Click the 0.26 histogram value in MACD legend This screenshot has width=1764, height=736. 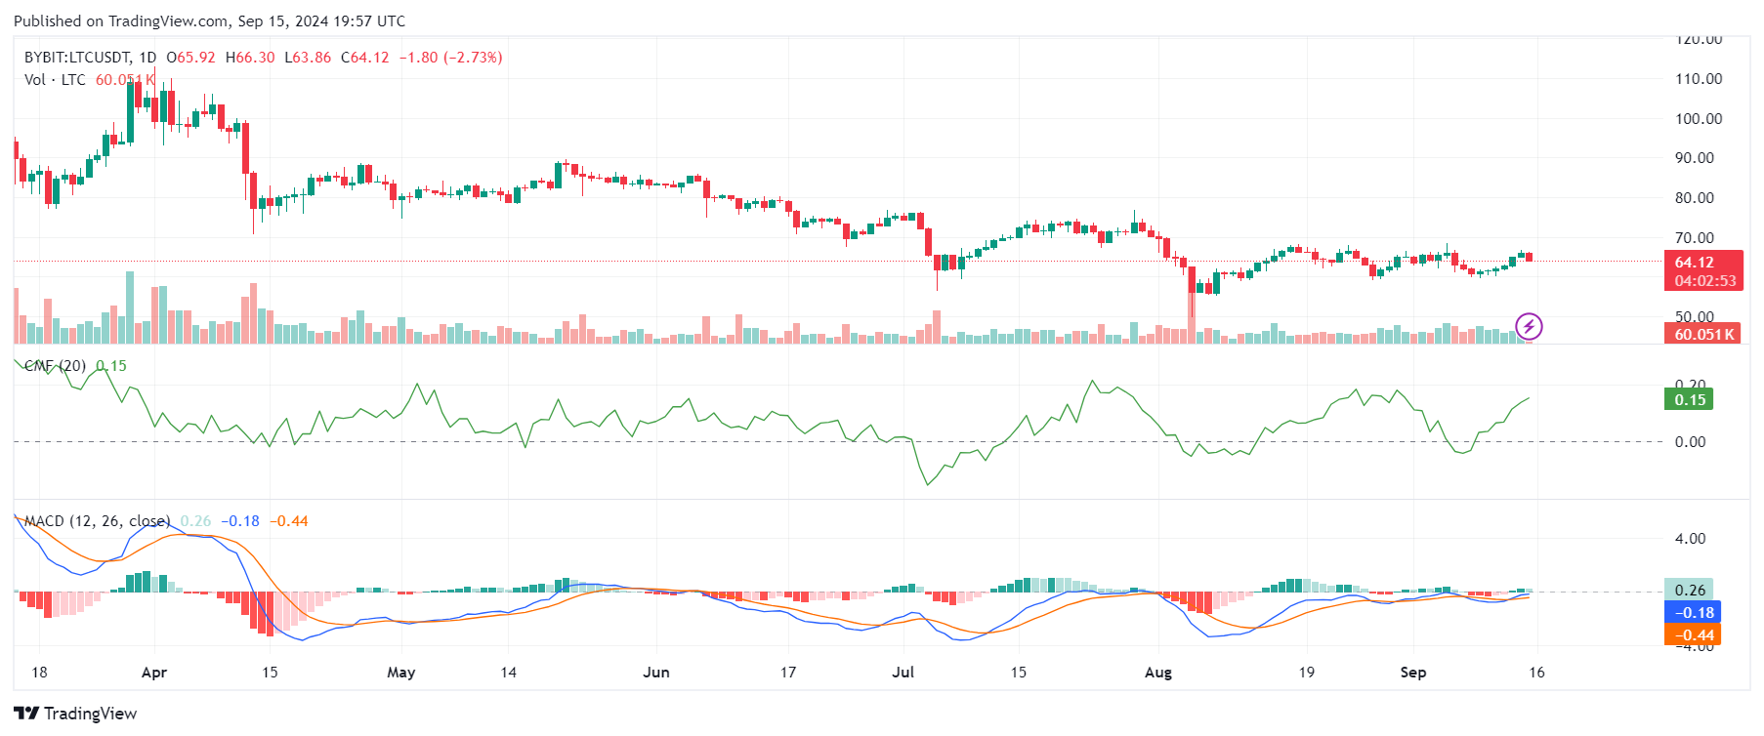point(195,521)
